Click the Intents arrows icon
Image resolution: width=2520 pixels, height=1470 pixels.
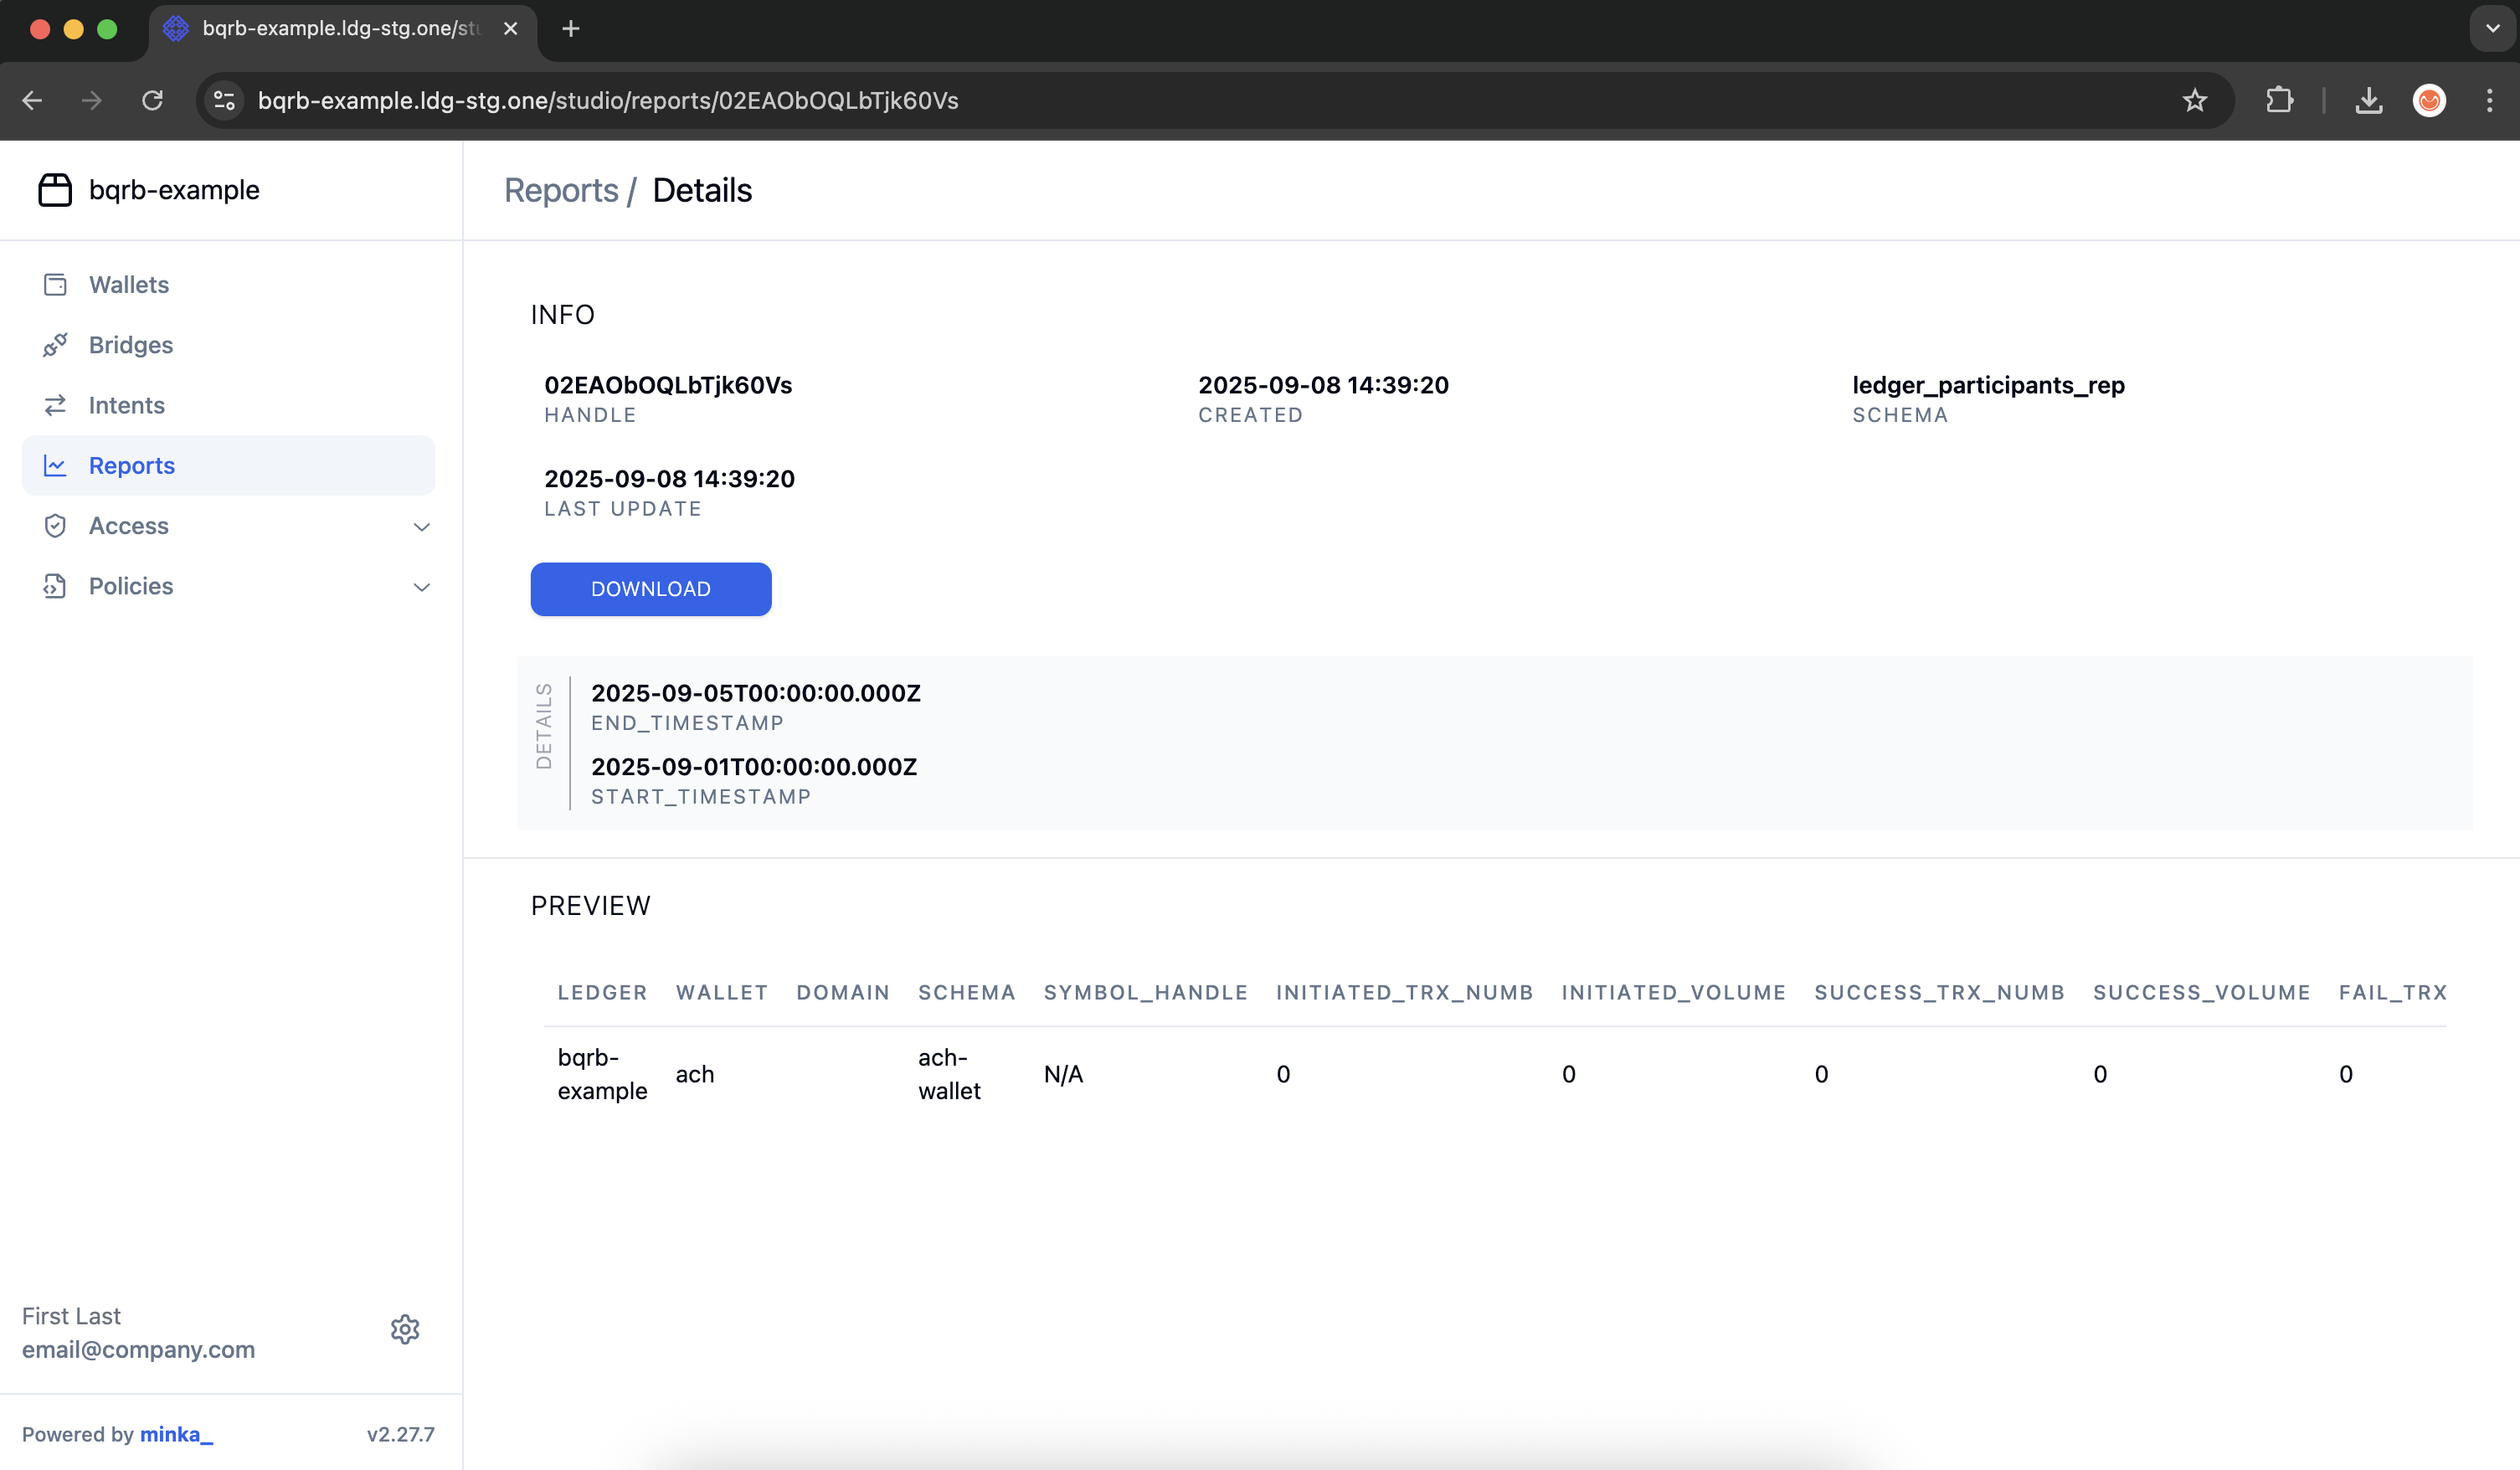(x=55, y=405)
